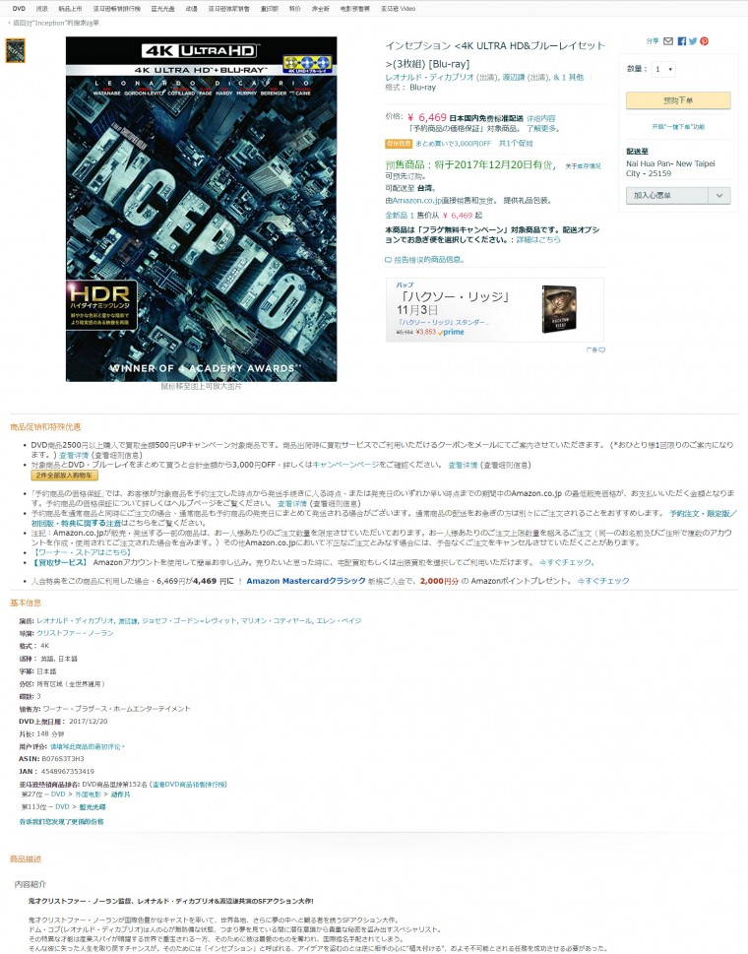Click 了解更多 price guarantee link
The width and height of the screenshot is (748, 954).
pyautogui.click(x=543, y=128)
